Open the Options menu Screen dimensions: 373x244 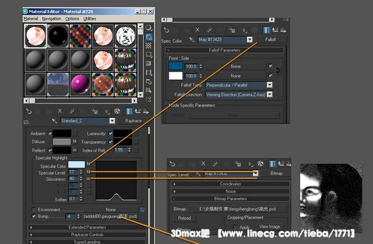point(72,18)
